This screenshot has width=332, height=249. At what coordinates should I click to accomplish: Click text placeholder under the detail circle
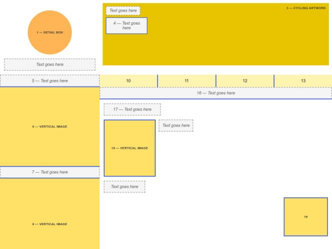pyautogui.click(x=50, y=65)
